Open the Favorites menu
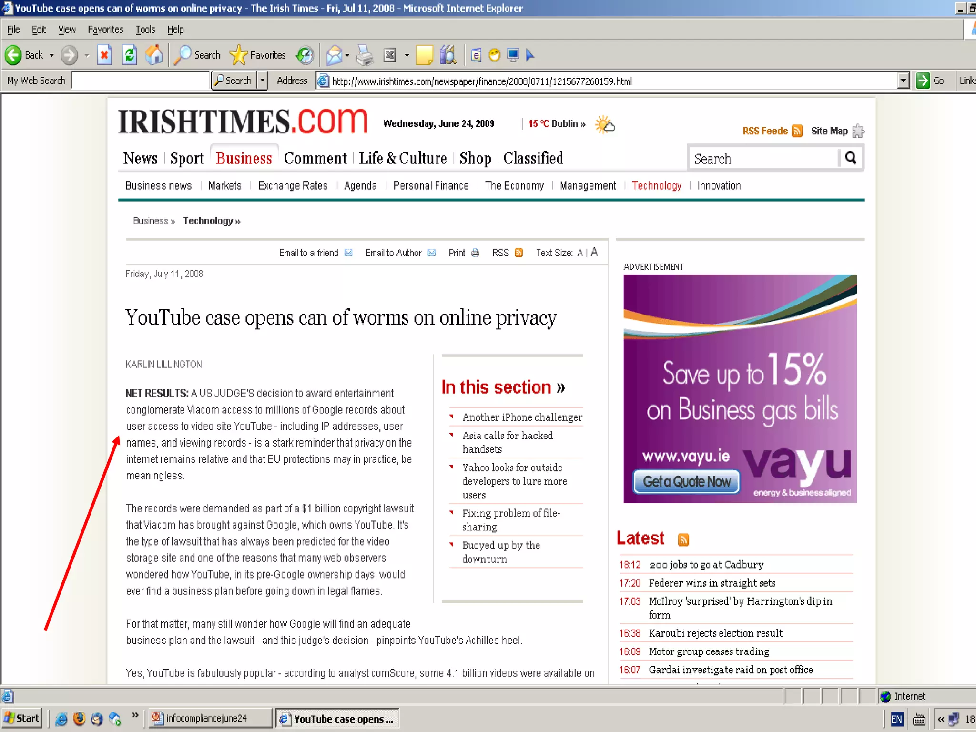The width and height of the screenshot is (976, 732). (105, 30)
